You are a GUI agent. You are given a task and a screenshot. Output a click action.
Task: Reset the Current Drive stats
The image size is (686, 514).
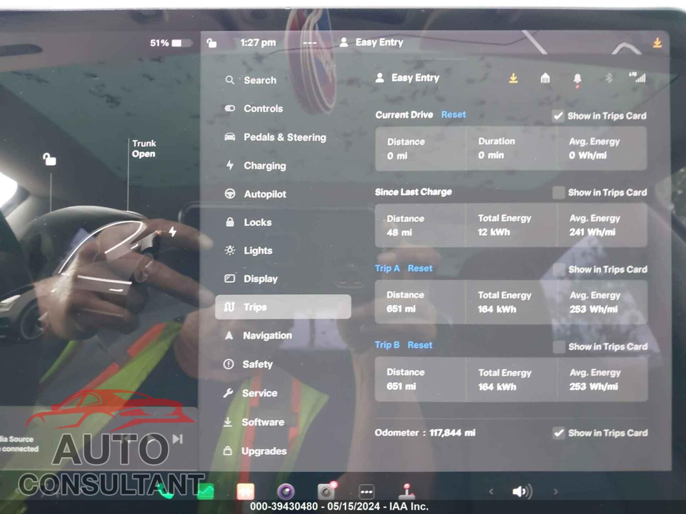(453, 115)
